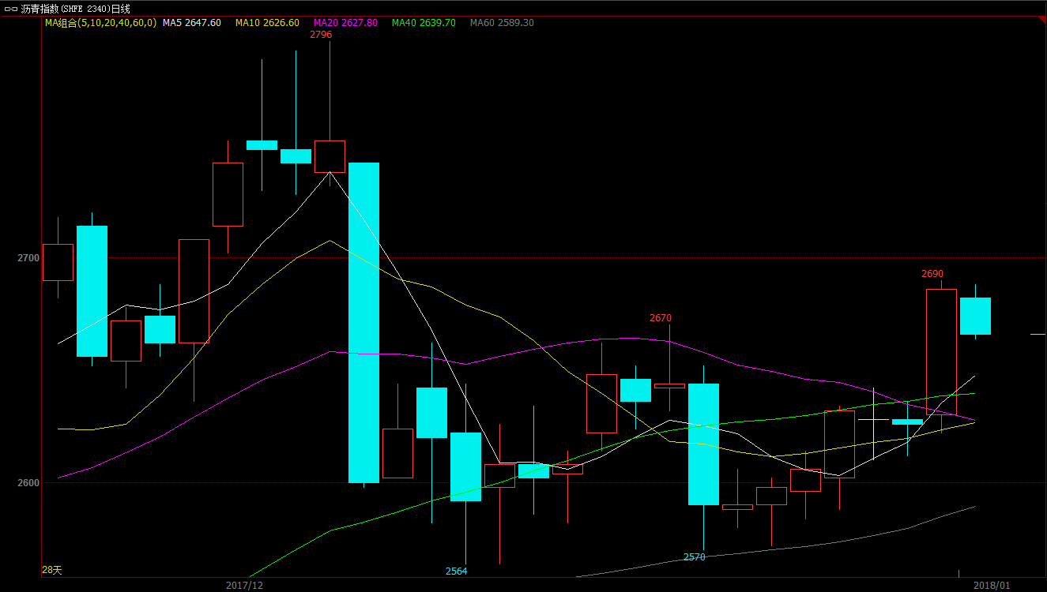The width and height of the screenshot is (1047, 592).
Task: Select the red candle under the 2690 label
Action: [941, 352]
